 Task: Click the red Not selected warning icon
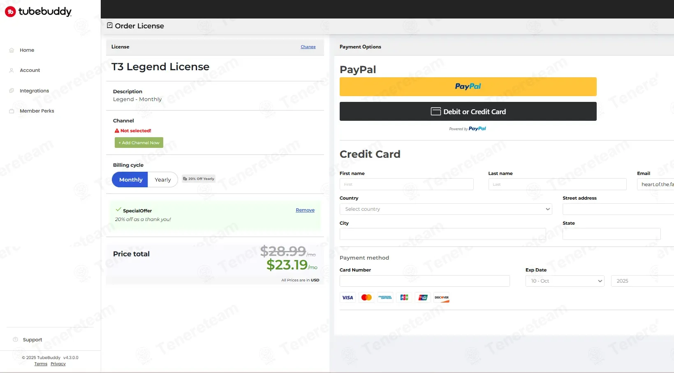117,131
